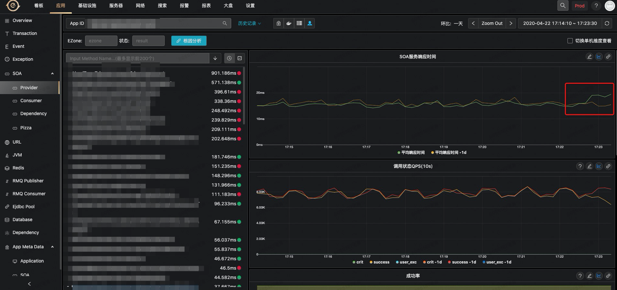Open the 基础设施 top menu
The image size is (617, 290).
coord(87,5)
